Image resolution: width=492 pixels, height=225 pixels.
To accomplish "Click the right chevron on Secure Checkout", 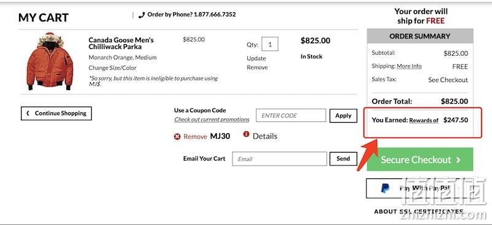I will point(459,160).
